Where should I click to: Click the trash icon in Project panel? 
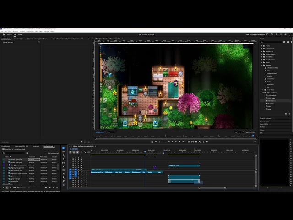pyautogui.click(x=57, y=187)
